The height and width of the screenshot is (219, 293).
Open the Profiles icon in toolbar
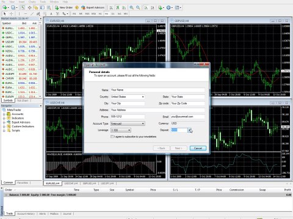point(13,7)
